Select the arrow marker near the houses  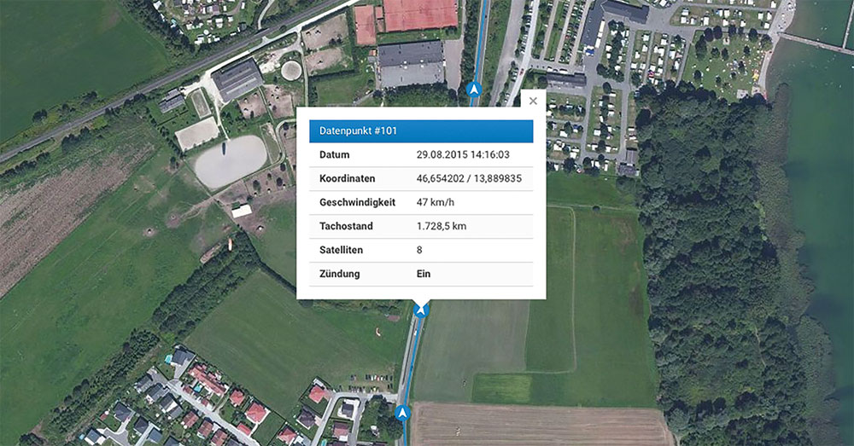[x=402, y=414]
